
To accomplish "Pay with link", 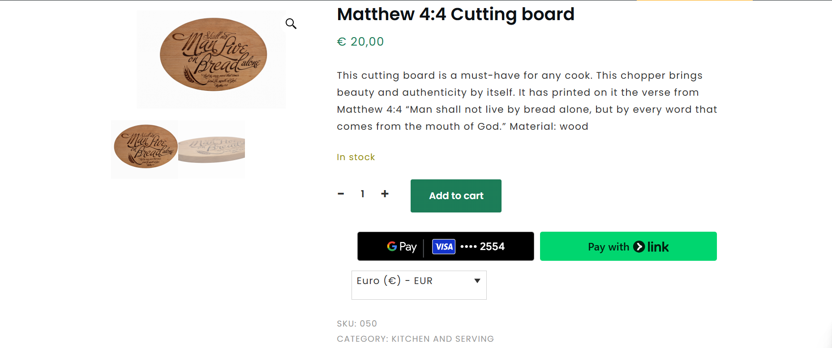I will 628,246.
